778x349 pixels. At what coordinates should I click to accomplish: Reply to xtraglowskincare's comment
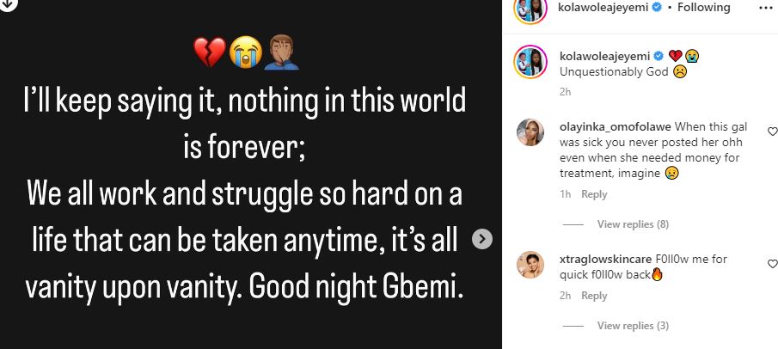pyautogui.click(x=594, y=296)
